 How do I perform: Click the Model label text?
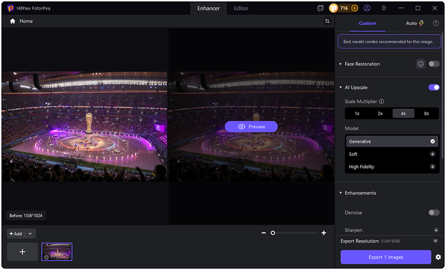pyautogui.click(x=352, y=128)
